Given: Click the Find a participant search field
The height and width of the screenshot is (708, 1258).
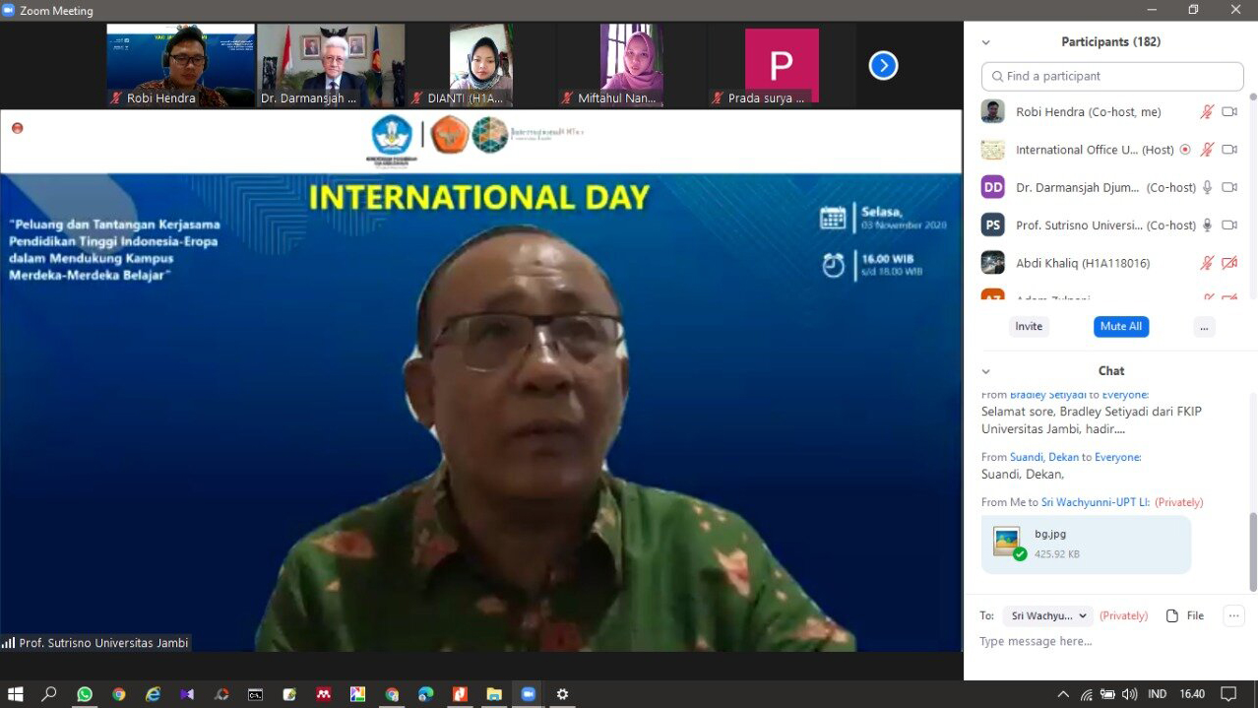Looking at the screenshot, I should tap(1112, 76).
